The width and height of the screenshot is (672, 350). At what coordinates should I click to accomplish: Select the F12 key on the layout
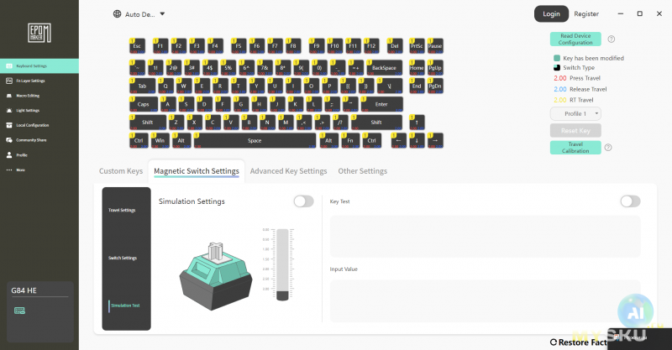371,46
